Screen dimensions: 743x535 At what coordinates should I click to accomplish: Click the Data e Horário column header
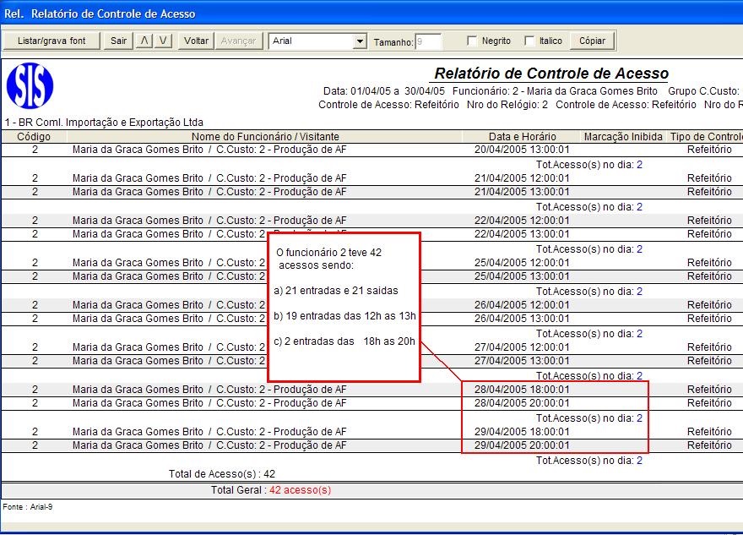click(x=522, y=137)
